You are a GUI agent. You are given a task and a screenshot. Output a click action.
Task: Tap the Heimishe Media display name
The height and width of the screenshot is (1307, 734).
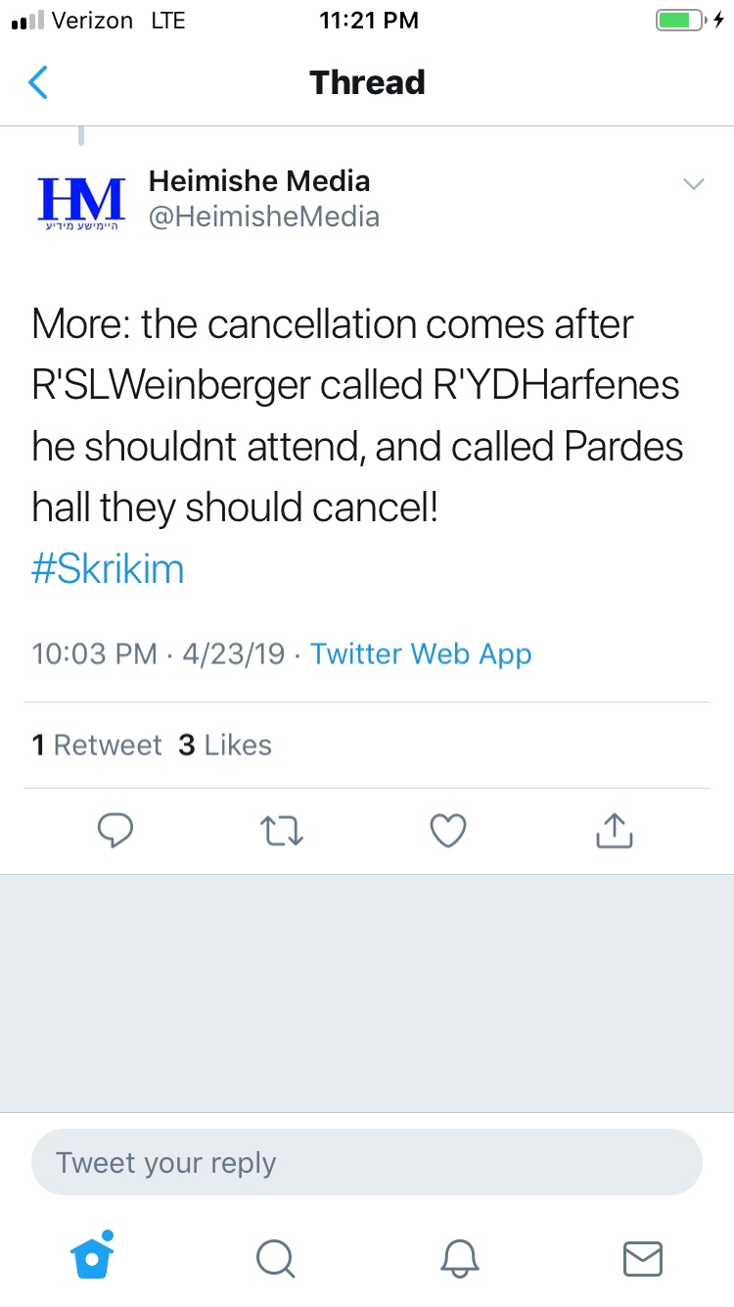pos(259,181)
